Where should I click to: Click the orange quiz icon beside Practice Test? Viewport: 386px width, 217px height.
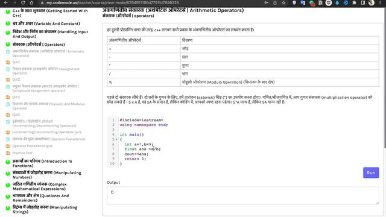pyautogui.click(x=8, y=153)
